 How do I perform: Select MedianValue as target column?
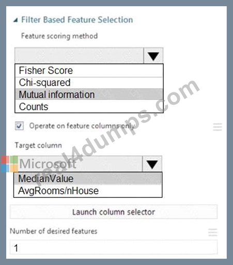[x=88, y=178]
